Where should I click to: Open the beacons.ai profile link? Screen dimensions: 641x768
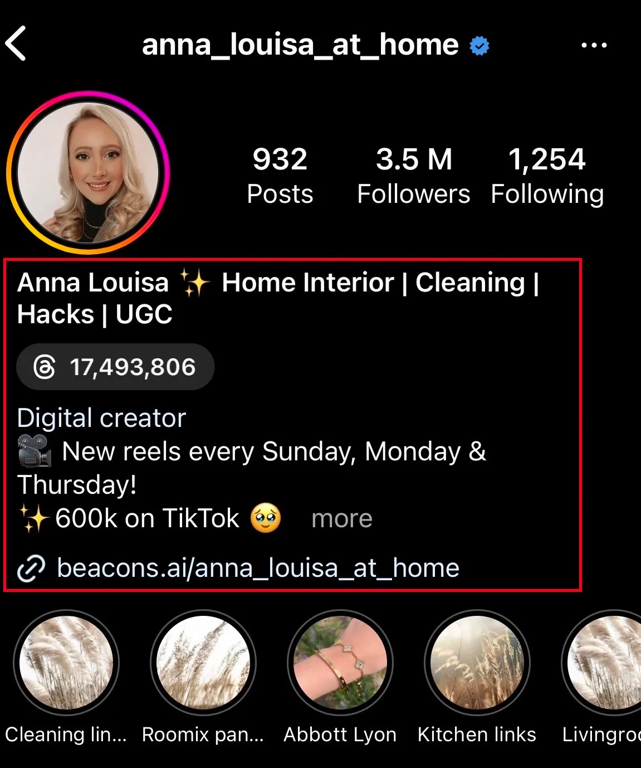[x=258, y=568]
